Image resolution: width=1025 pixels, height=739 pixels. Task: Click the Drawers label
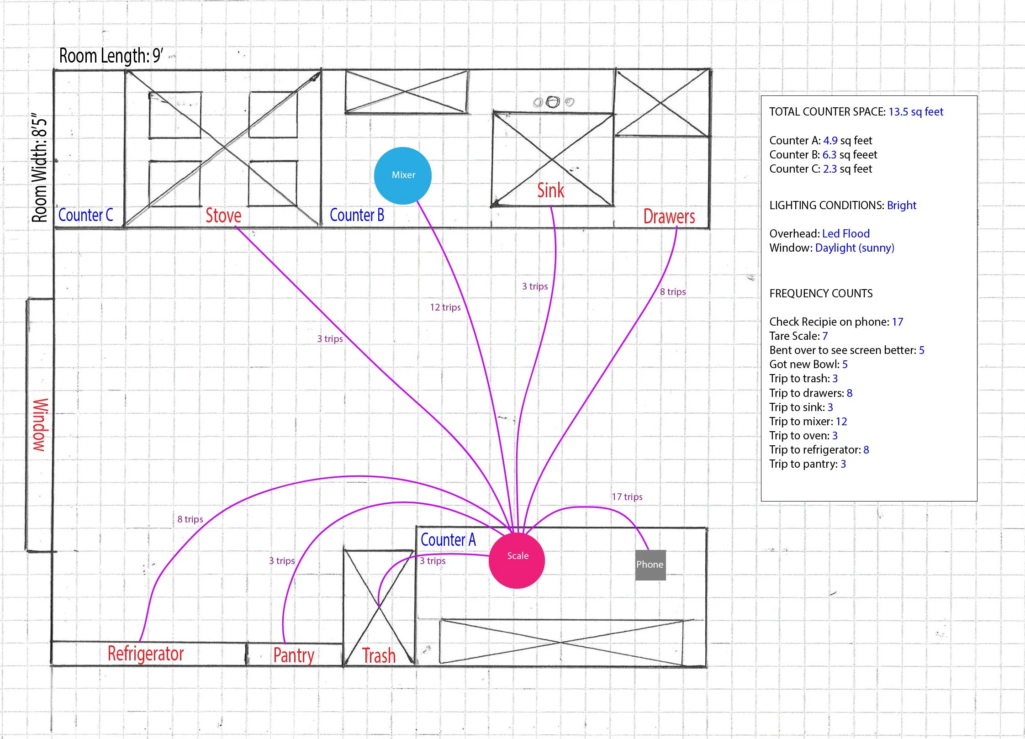tap(669, 216)
